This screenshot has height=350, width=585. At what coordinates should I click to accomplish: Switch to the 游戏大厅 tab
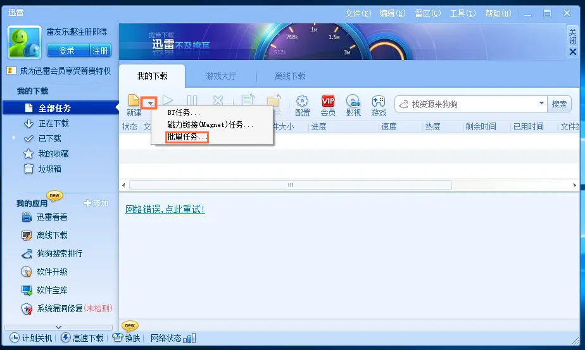point(221,76)
